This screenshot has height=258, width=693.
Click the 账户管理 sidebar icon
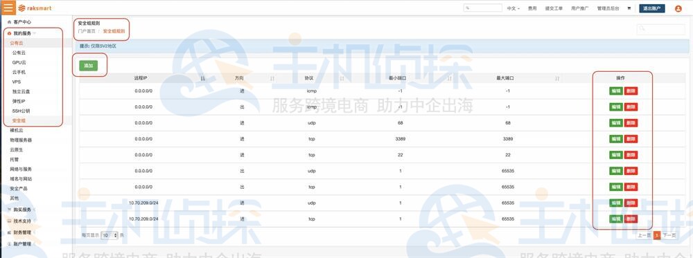coord(9,243)
